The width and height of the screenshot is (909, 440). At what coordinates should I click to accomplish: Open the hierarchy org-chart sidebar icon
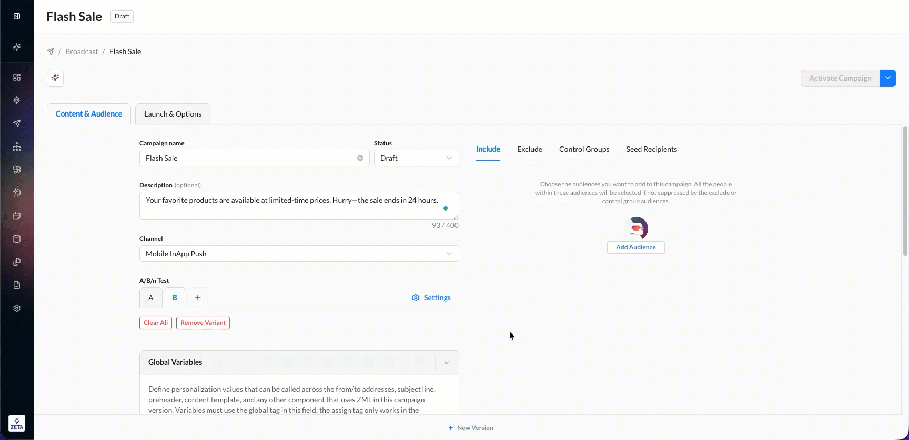click(x=17, y=146)
